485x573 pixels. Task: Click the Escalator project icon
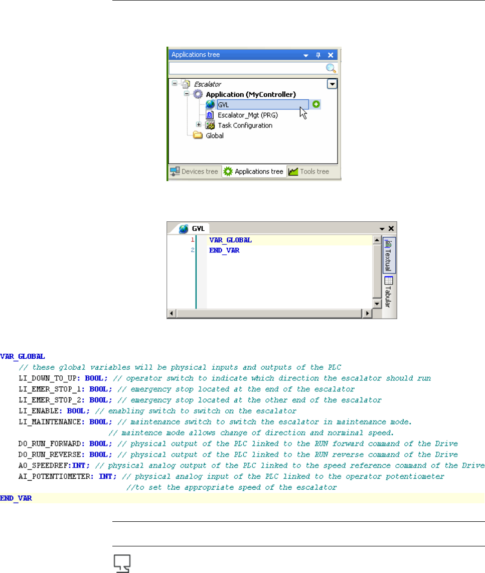pyautogui.click(x=186, y=84)
